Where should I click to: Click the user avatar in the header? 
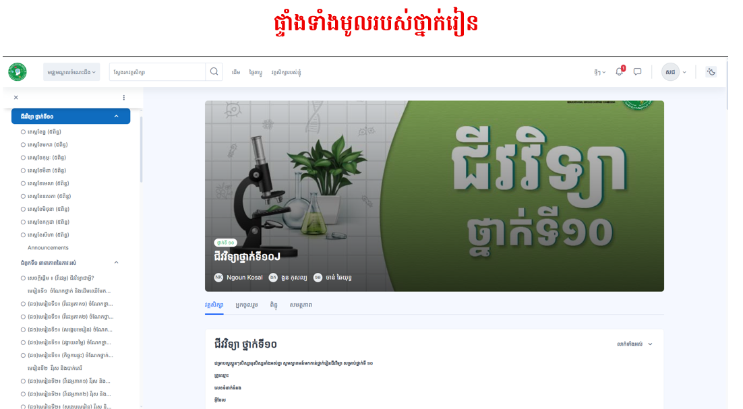670,72
